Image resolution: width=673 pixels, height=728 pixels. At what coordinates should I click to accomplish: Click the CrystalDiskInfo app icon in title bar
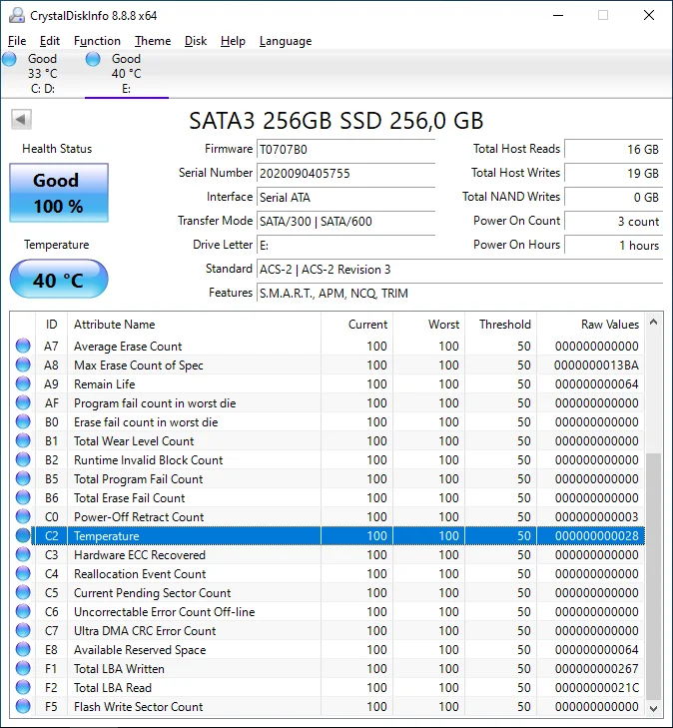point(17,15)
